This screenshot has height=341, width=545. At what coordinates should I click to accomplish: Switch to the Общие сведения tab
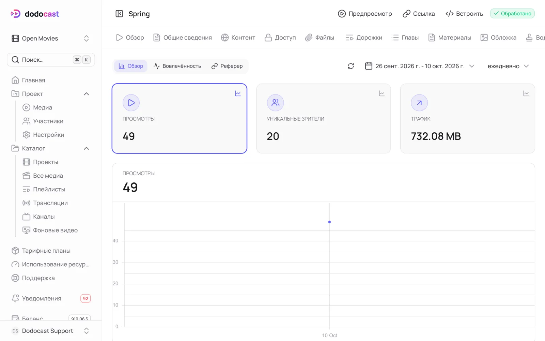(183, 38)
